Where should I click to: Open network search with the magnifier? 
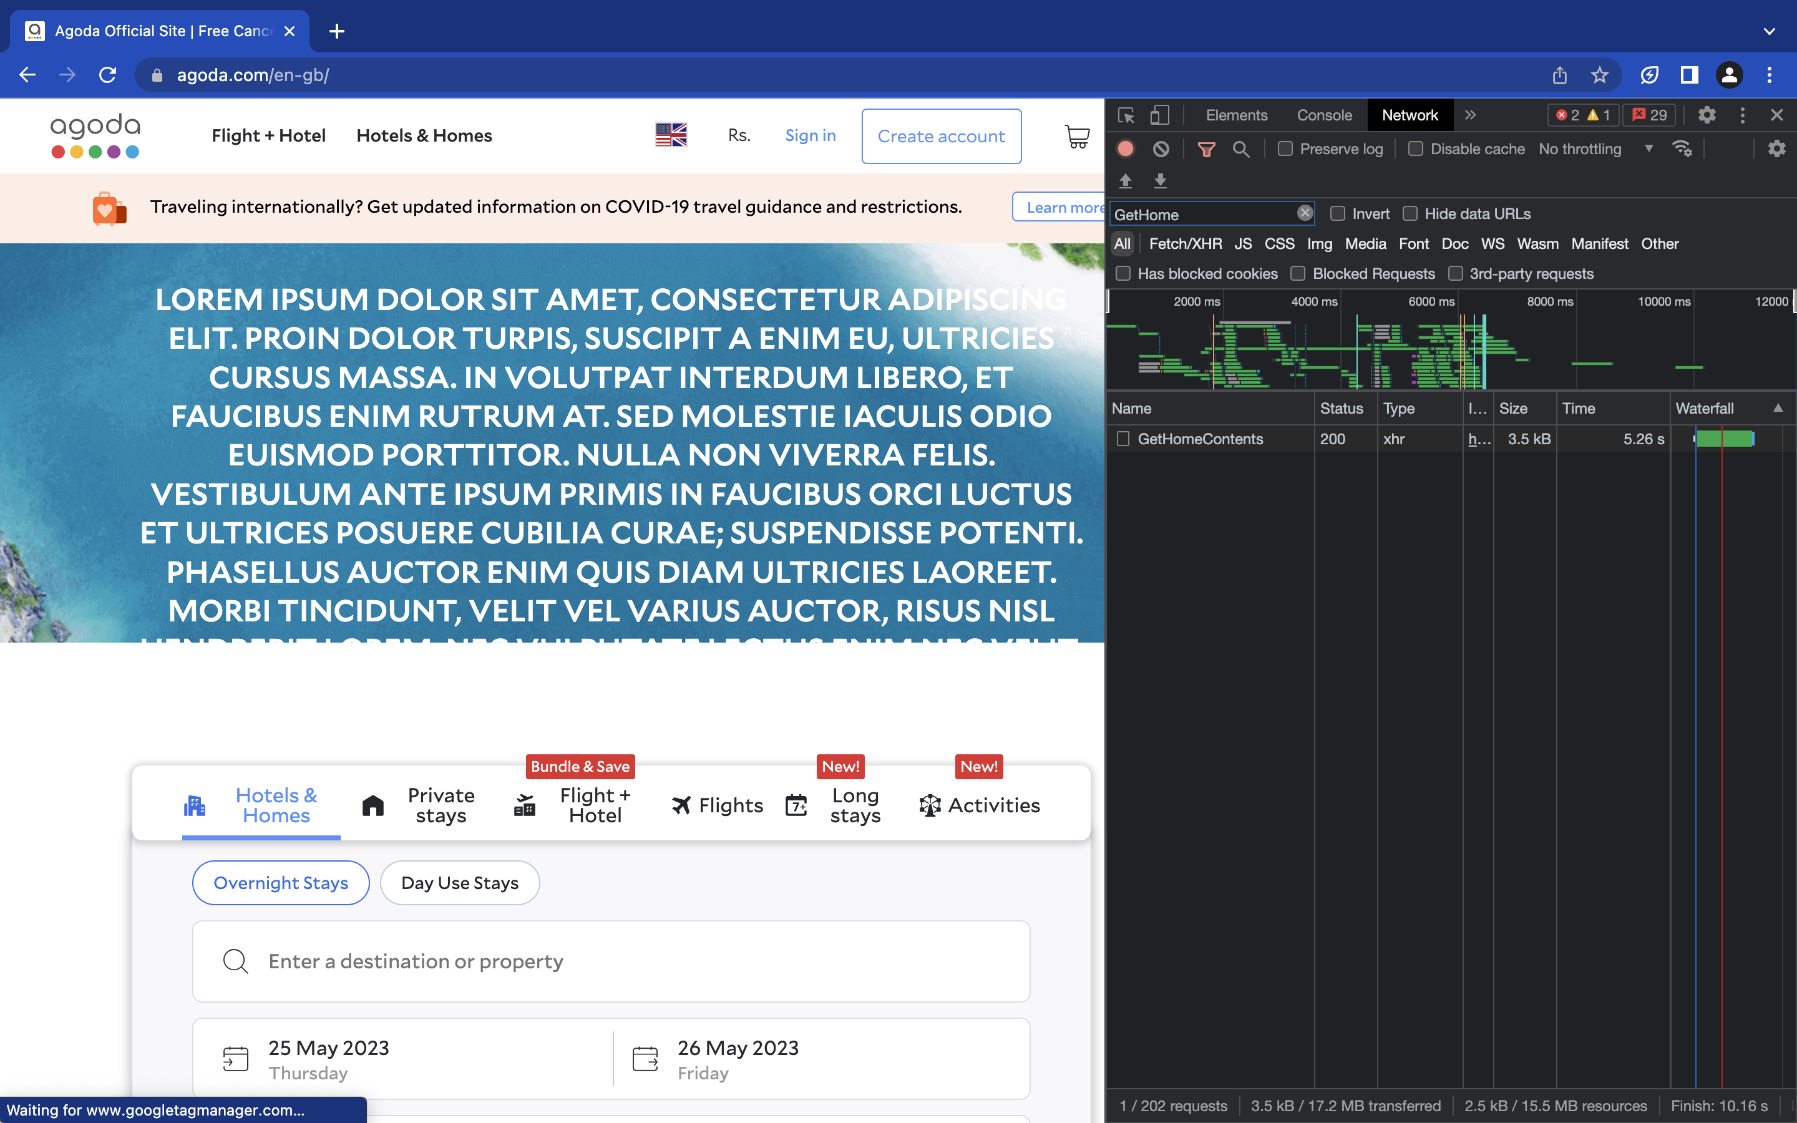1241,149
